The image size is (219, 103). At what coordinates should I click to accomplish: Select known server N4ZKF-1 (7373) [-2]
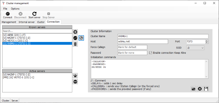point(37,38)
